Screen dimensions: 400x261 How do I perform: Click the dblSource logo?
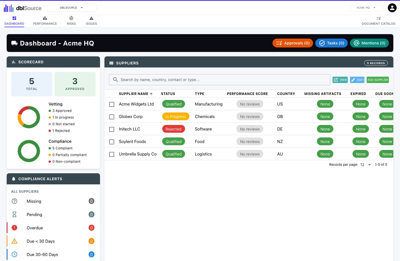pyautogui.click(x=22, y=8)
